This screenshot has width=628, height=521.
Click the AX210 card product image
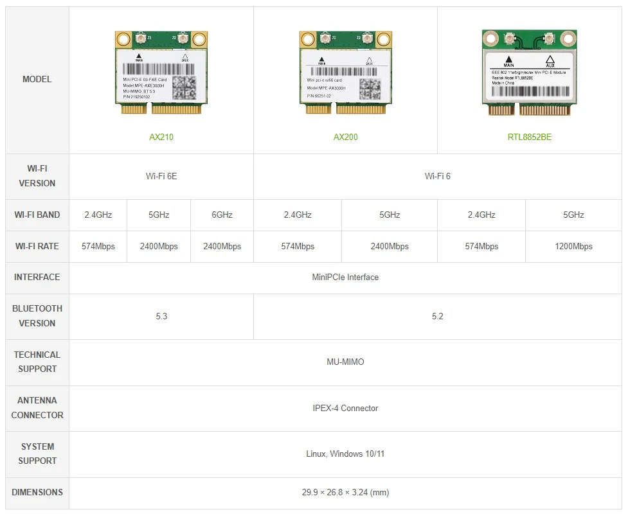(x=161, y=72)
